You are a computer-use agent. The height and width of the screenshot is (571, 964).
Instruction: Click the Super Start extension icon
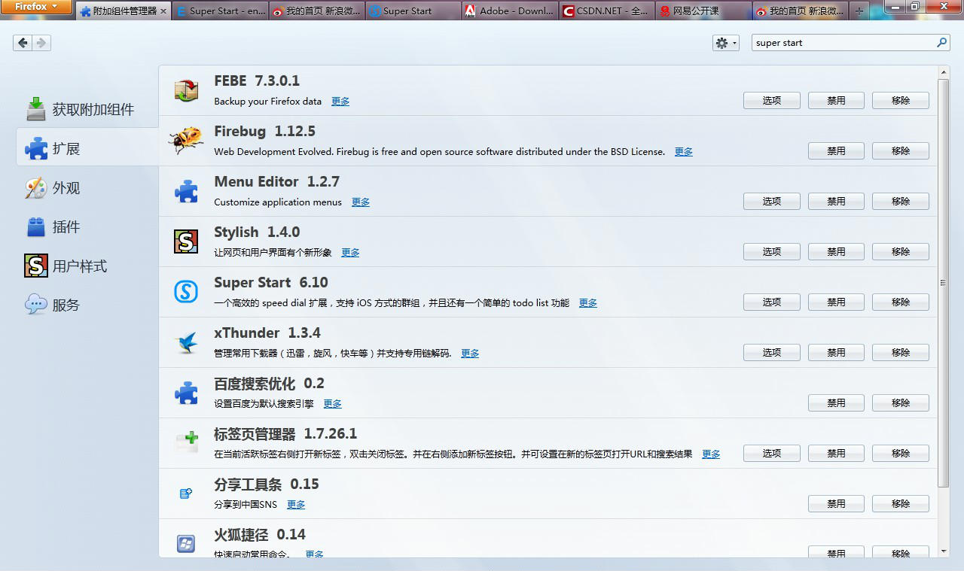[x=186, y=291]
